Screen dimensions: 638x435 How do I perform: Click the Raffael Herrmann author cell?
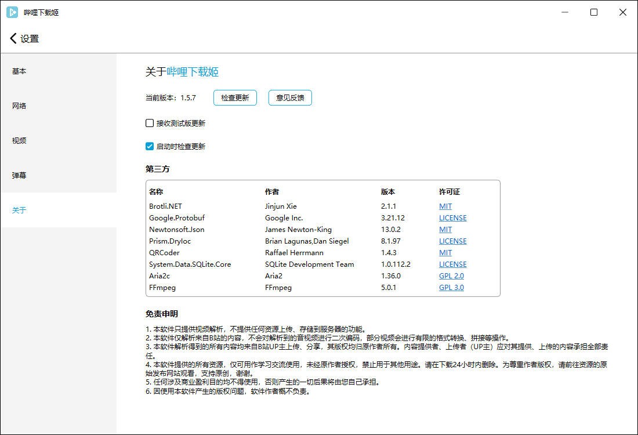(294, 253)
